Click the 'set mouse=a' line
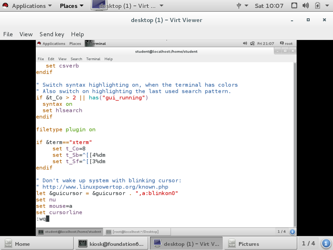Screen dimensions: 333x250 [54, 206]
